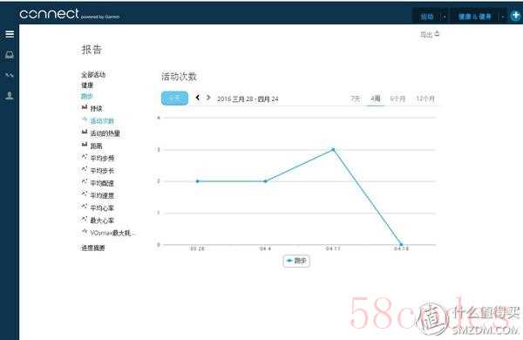The width and height of the screenshot is (523, 340).
Task: Click the bar chart icon beside 距离
Action: click(x=85, y=145)
